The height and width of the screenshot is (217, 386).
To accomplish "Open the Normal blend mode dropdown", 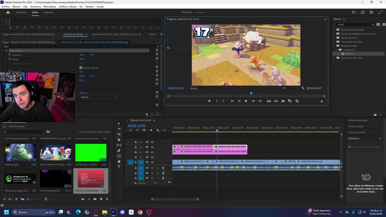I will pos(98,97).
